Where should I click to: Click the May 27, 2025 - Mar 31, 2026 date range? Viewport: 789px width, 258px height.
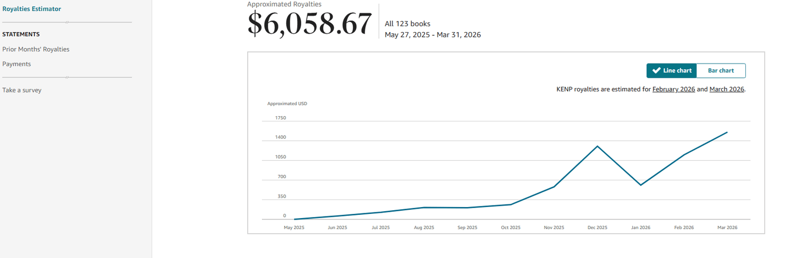click(x=432, y=35)
